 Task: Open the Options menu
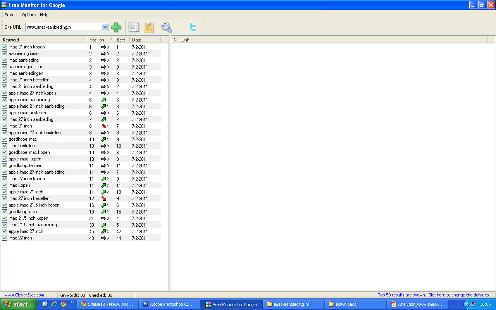(x=29, y=15)
